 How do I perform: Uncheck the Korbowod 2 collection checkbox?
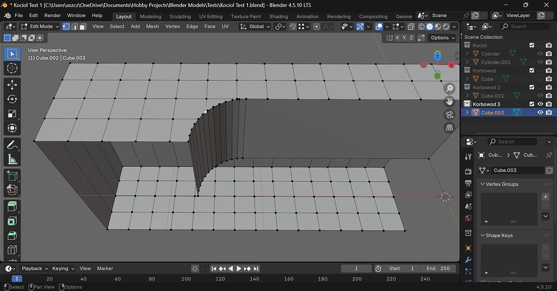point(532,87)
